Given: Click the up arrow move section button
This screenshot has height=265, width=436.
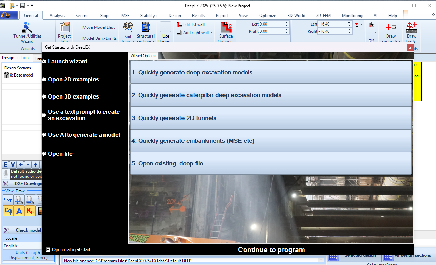Looking at the screenshot, I should coord(35,165).
